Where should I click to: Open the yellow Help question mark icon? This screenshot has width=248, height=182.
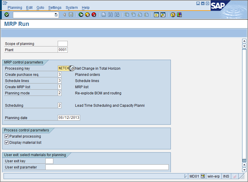(x=173, y=15)
